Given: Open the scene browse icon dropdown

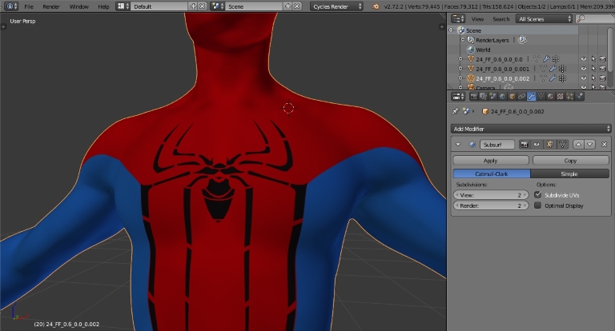Looking at the screenshot, I should tap(218, 6).
